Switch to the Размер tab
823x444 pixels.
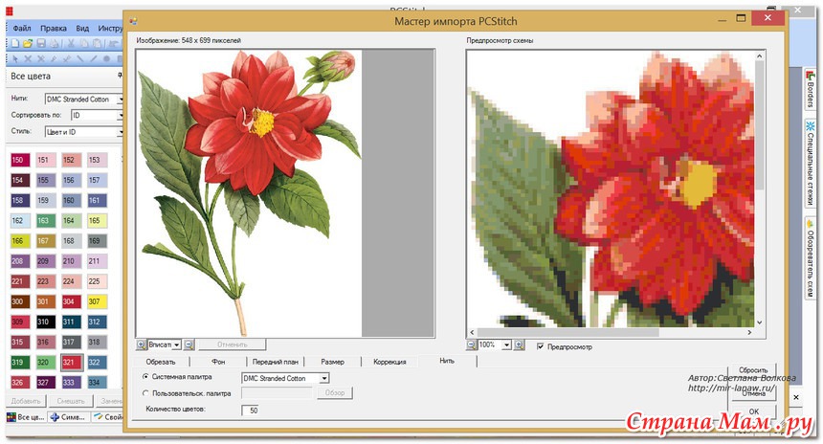tap(332, 362)
